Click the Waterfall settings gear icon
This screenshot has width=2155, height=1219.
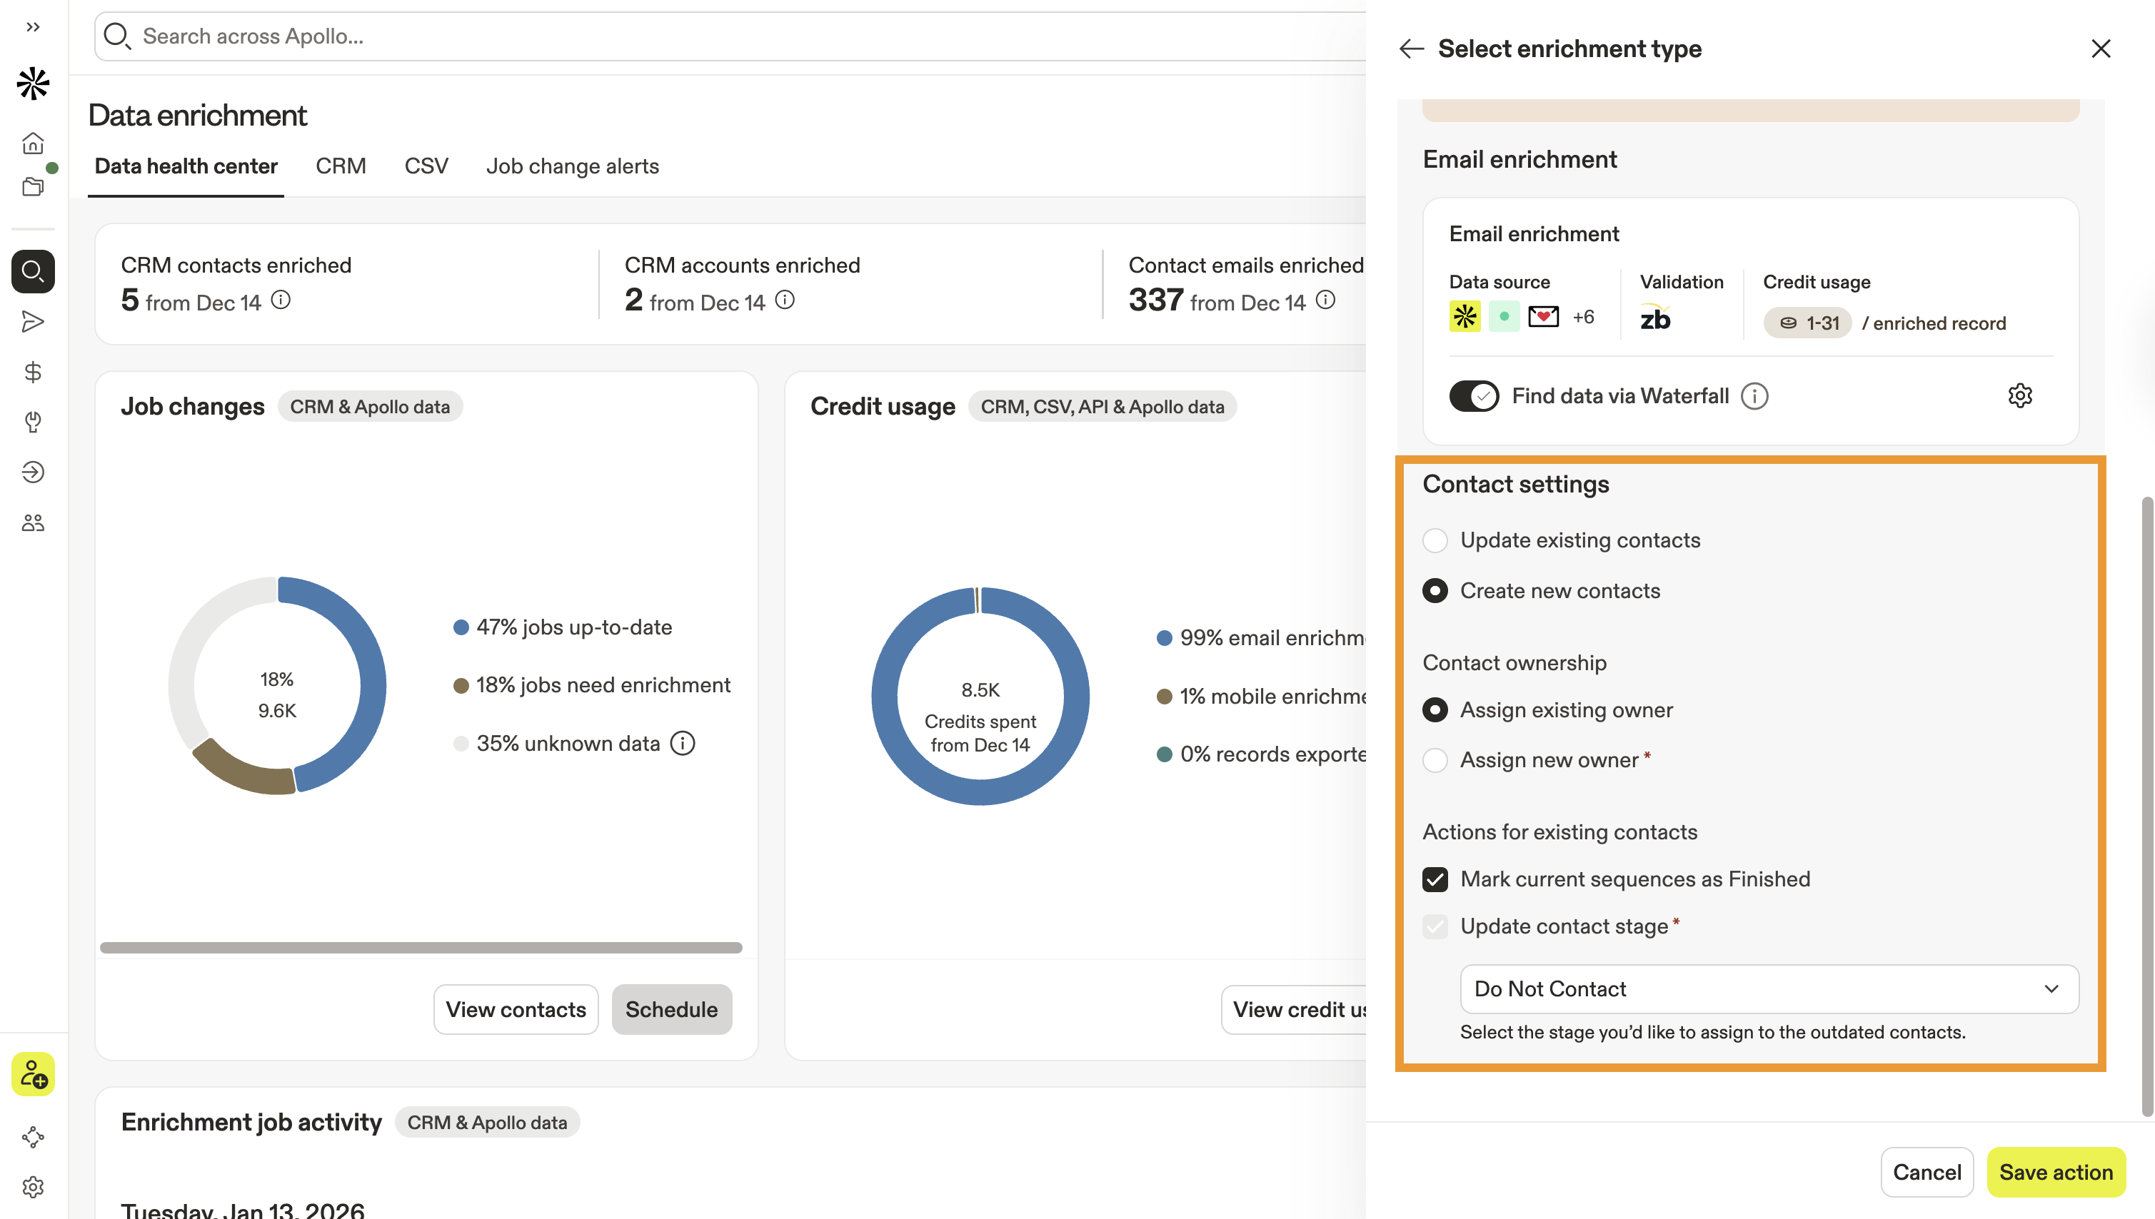click(x=2019, y=395)
